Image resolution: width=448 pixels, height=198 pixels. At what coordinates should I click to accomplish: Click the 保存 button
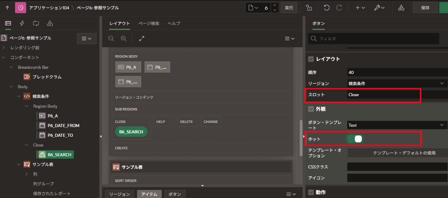tap(425, 8)
